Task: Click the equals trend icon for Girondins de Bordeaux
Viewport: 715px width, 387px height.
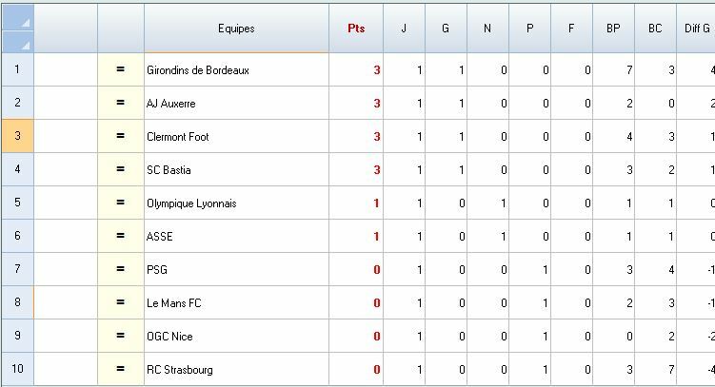Action: pyautogui.click(x=120, y=70)
